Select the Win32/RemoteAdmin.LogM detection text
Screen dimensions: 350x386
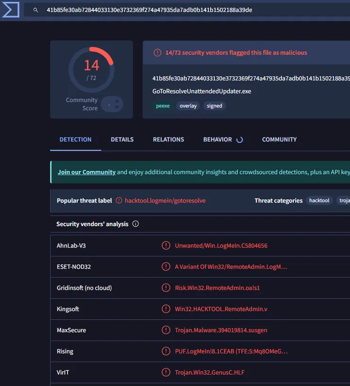(x=231, y=267)
